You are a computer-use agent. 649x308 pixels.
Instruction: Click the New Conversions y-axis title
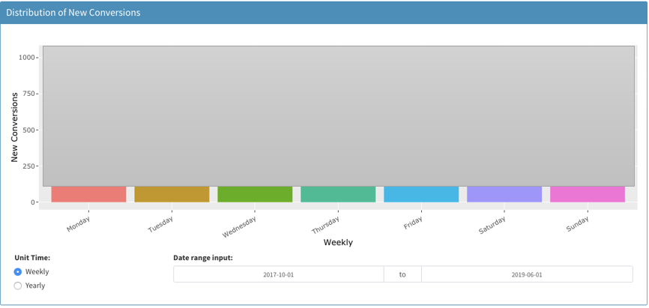tap(14, 127)
